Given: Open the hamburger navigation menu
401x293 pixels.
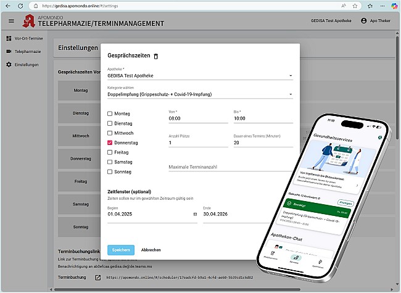Looking at the screenshot, I should (x=11, y=21).
